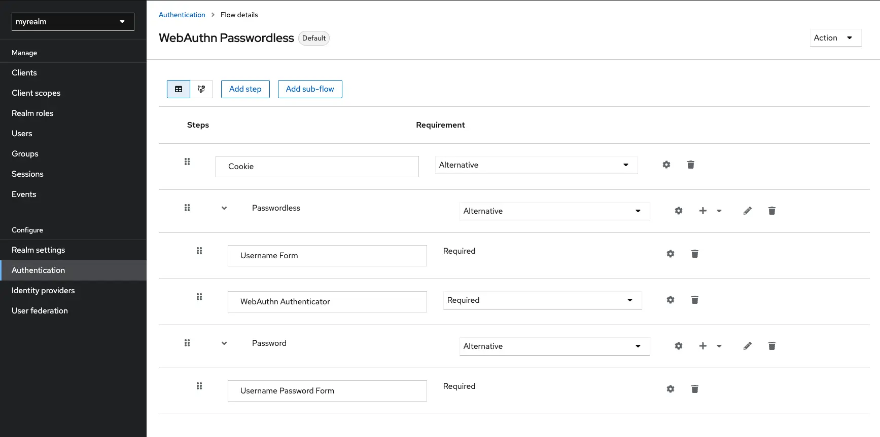Open Password sub-flow requirement dropdown
Image resolution: width=880 pixels, height=437 pixels.
click(x=554, y=346)
